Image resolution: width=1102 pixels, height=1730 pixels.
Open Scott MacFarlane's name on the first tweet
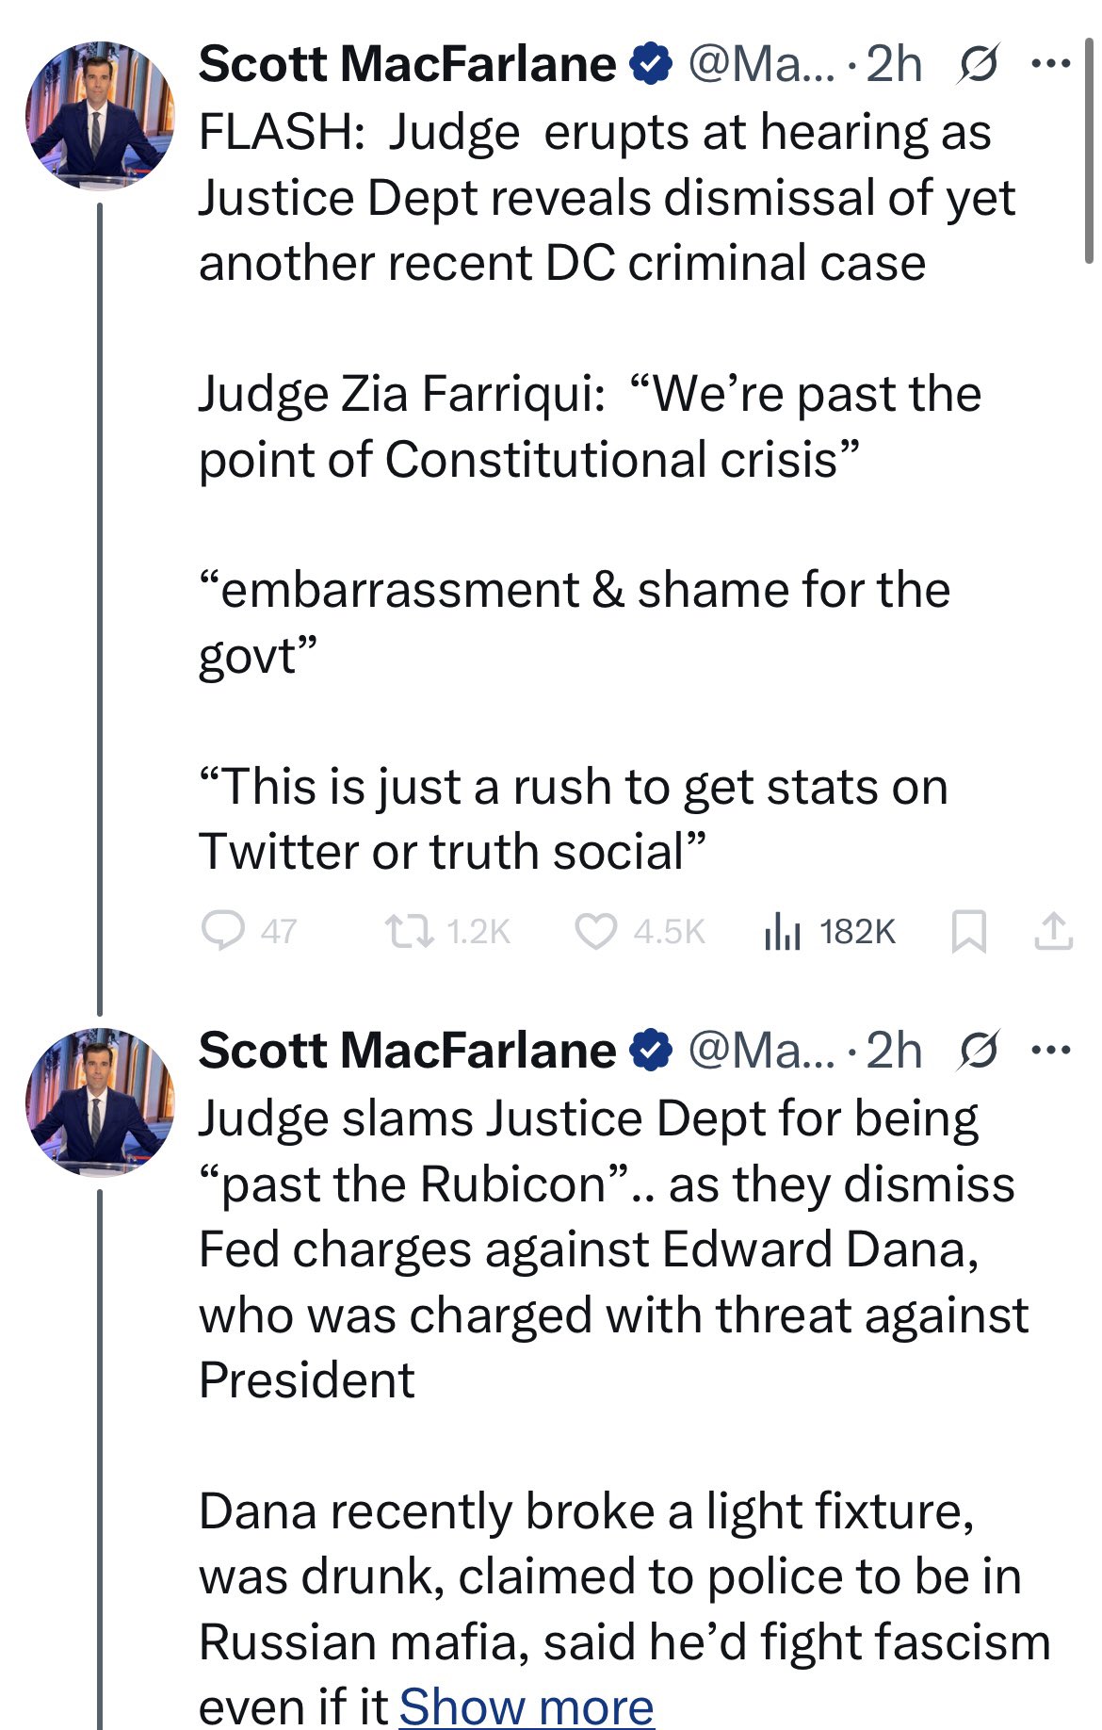coord(407,64)
